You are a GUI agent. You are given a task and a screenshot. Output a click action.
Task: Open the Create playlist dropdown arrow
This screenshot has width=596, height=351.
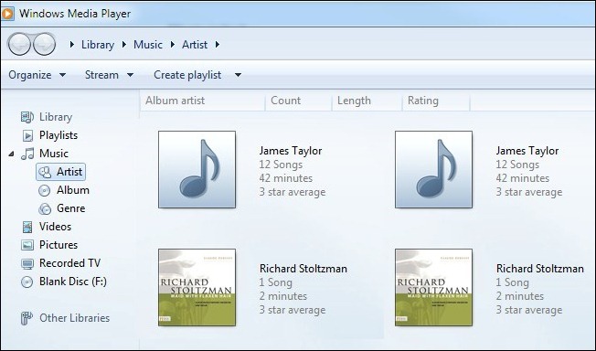tap(238, 75)
